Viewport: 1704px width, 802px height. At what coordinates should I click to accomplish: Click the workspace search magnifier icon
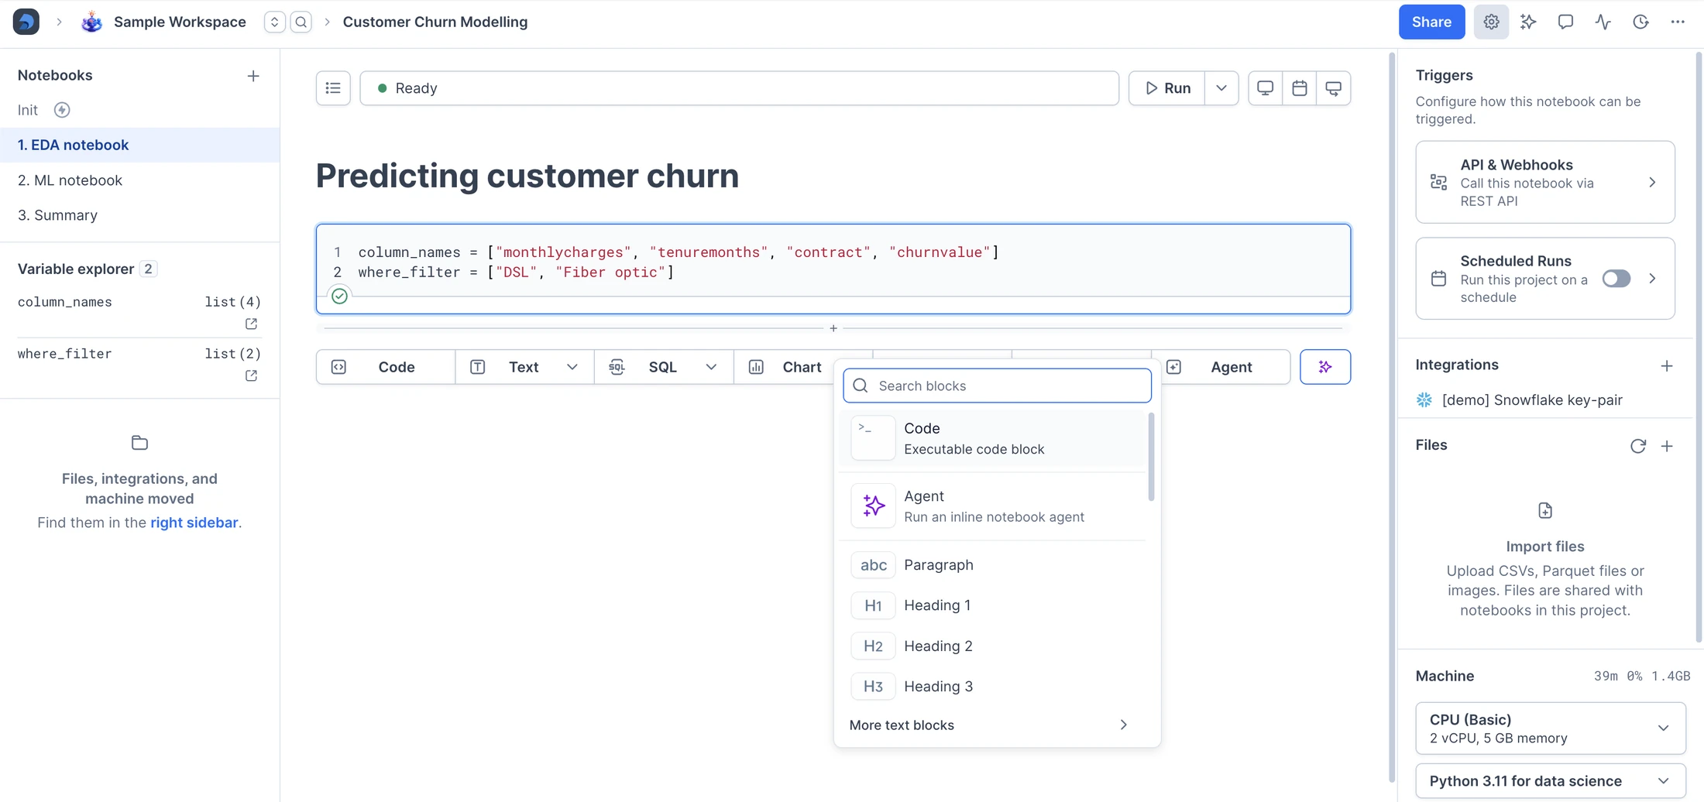301,22
